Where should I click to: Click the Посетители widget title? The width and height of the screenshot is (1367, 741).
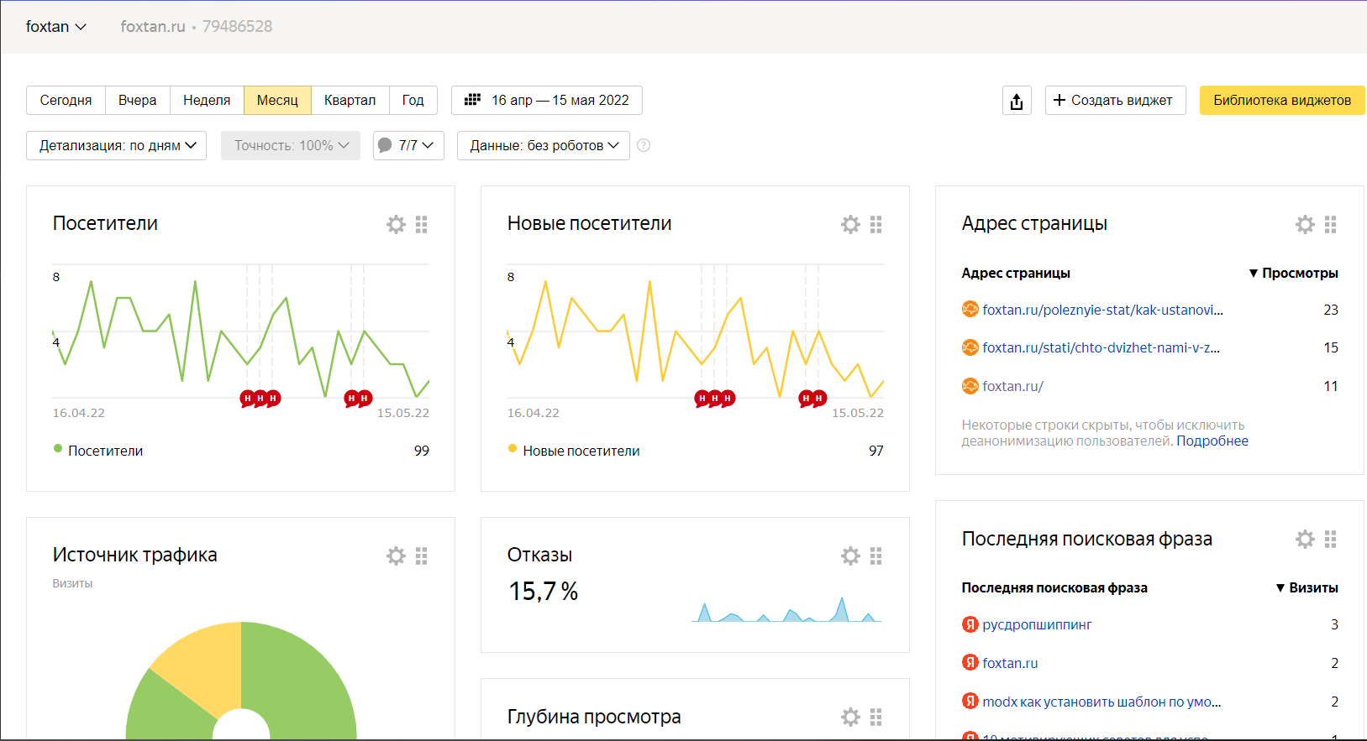click(x=105, y=223)
